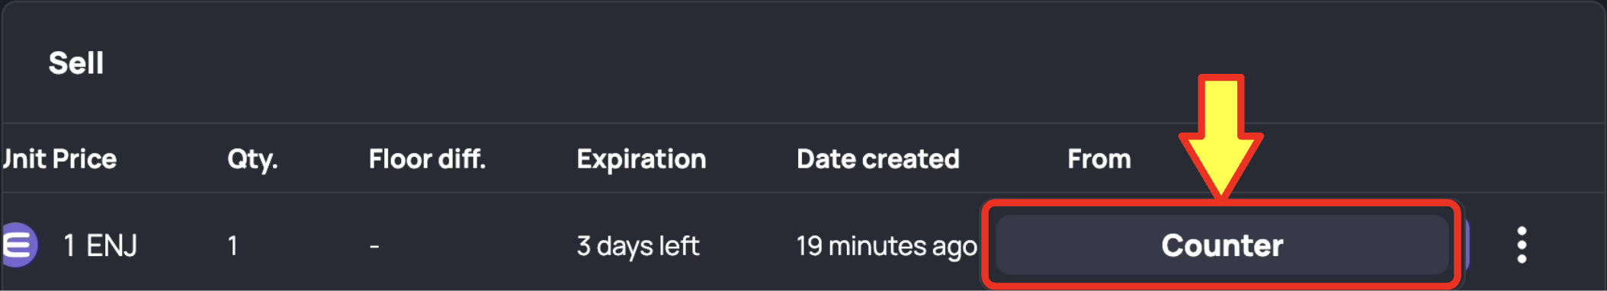
Task: Click the purple button edge beside Counter
Action: (x=1464, y=245)
